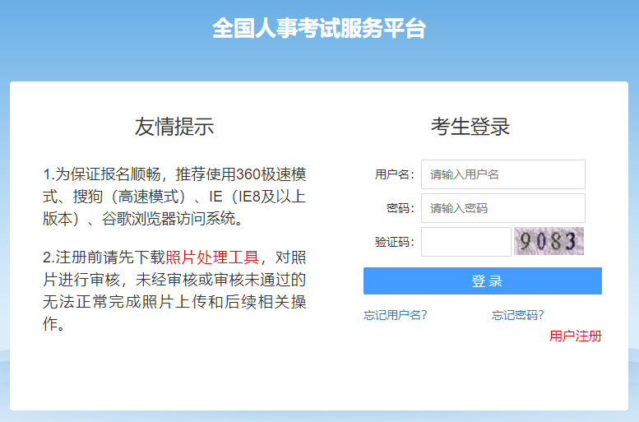Click the 验证码: field label

coord(395,242)
